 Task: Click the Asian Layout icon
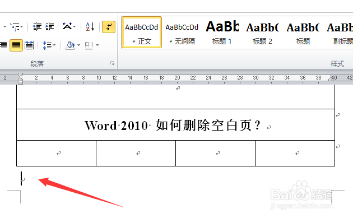tap(67, 26)
